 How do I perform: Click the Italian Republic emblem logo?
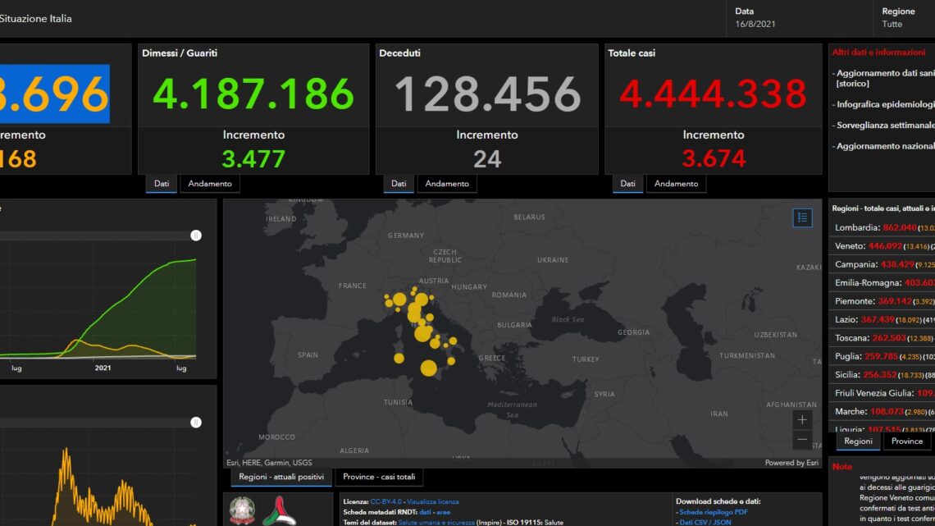click(x=242, y=510)
